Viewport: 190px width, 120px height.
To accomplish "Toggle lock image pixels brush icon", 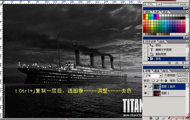I will tap(158, 80).
